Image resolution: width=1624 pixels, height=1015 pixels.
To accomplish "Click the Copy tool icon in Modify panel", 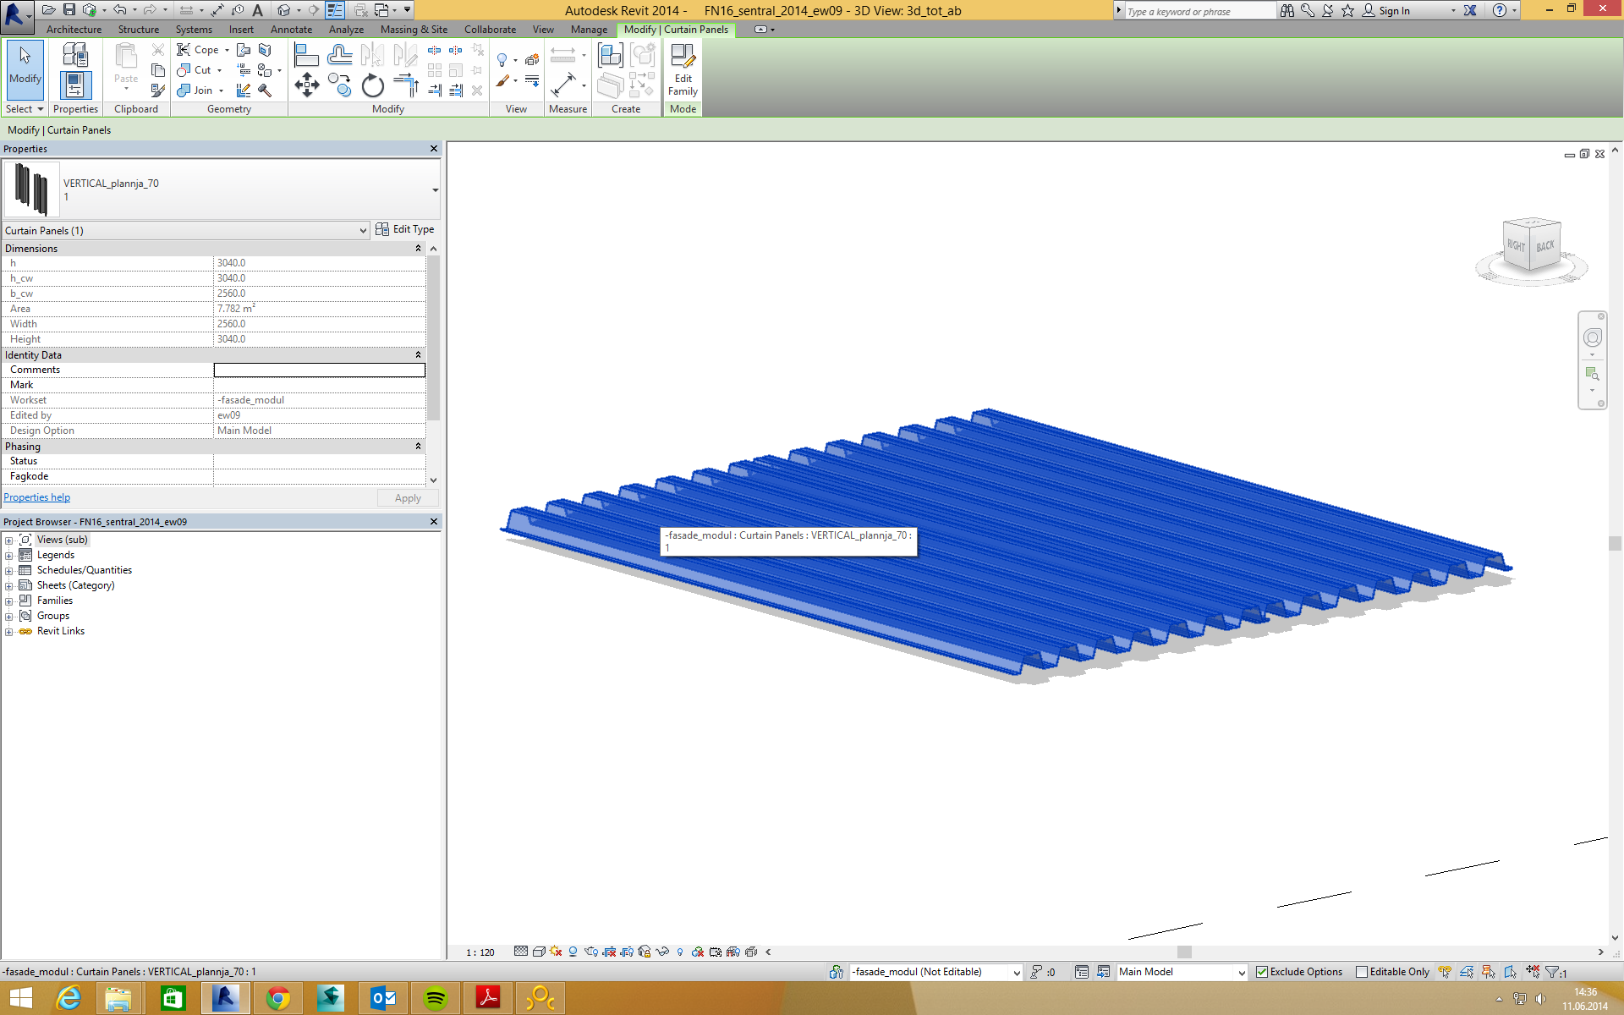I will (339, 85).
